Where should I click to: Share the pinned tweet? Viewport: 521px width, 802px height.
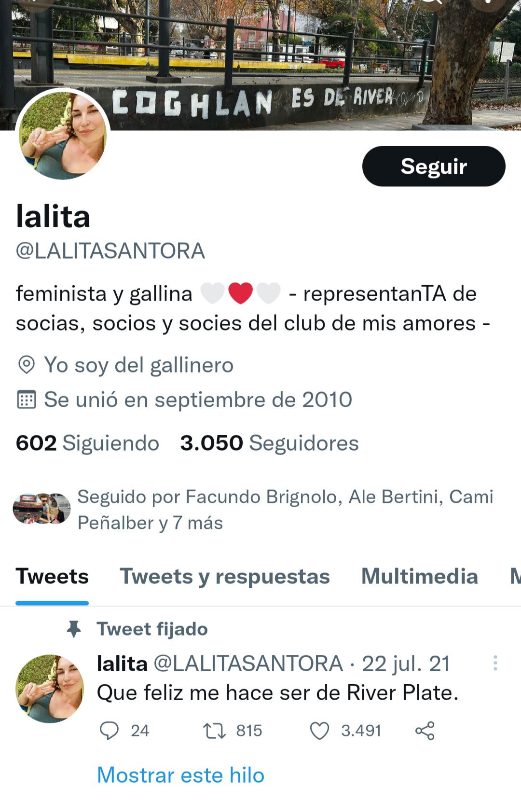click(x=425, y=731)
